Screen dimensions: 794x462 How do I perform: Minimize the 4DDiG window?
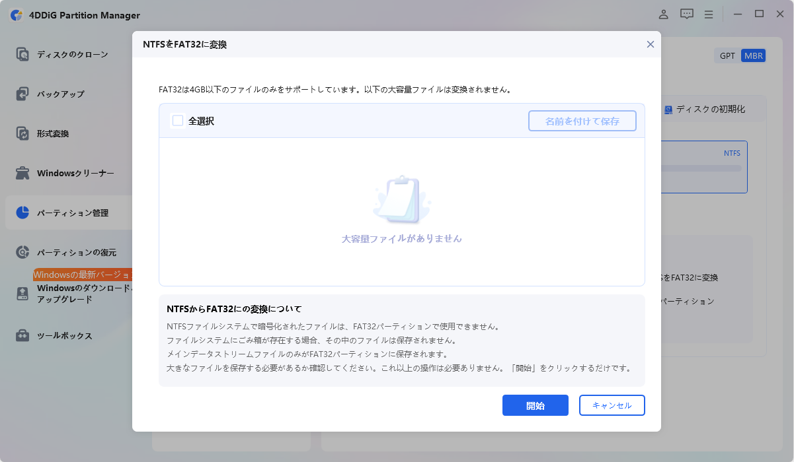point(738,14)
